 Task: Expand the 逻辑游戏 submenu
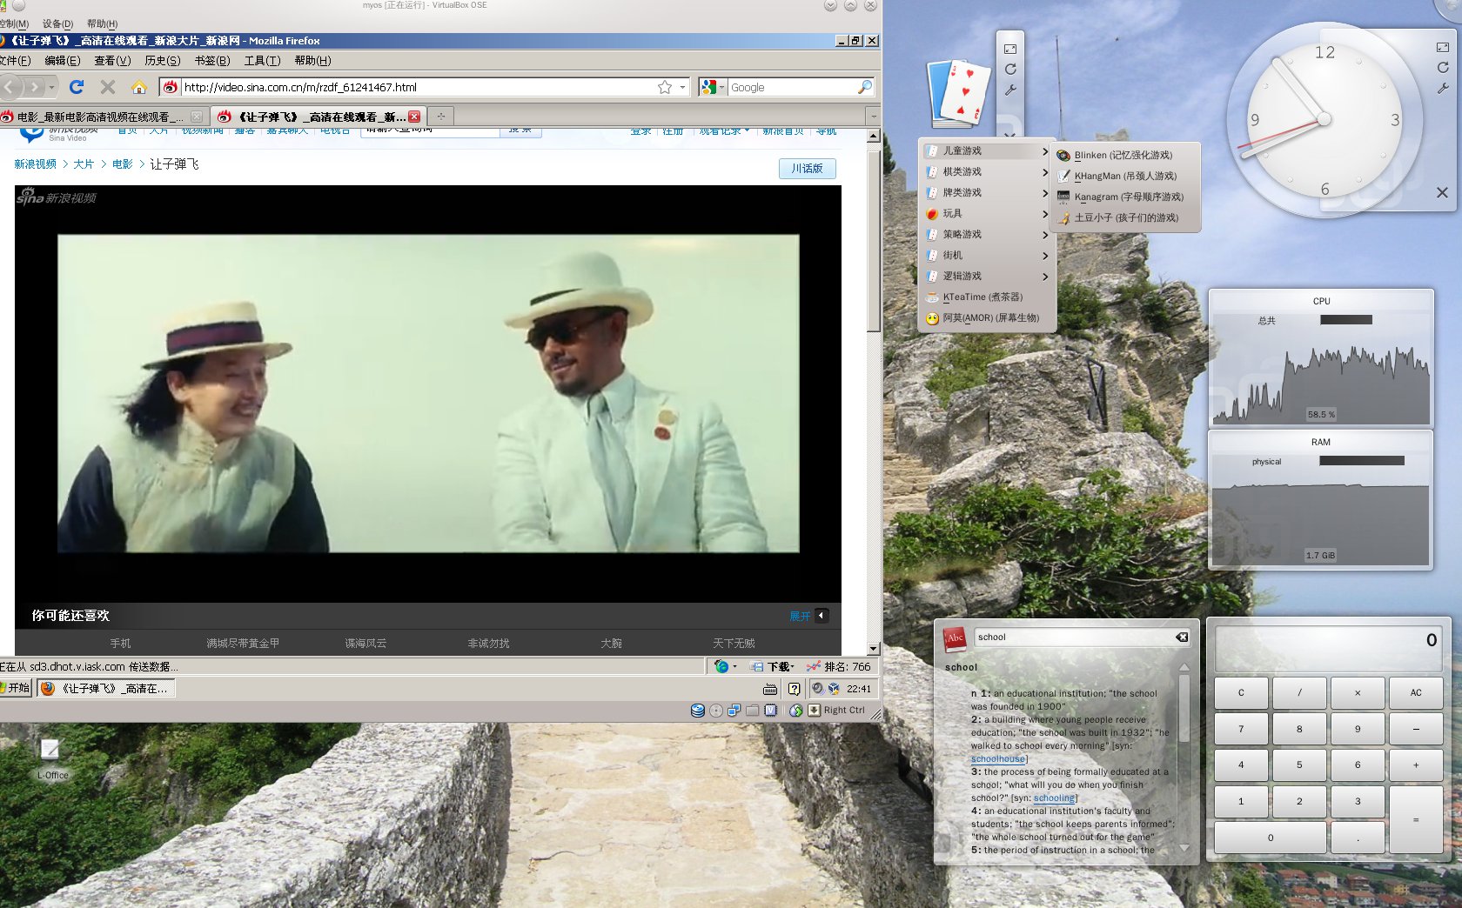click(987, 276)
